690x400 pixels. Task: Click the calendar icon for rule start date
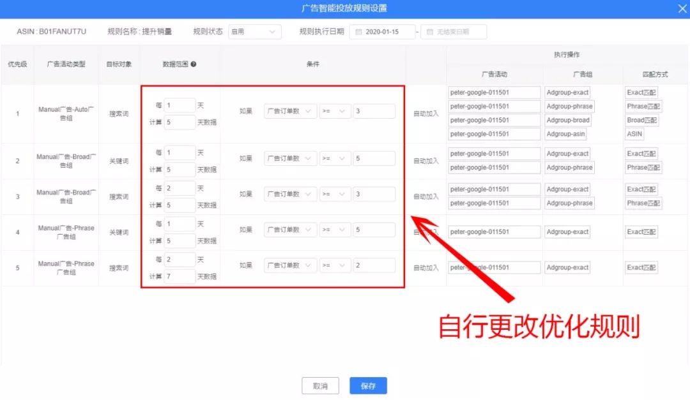click(359, 31)
